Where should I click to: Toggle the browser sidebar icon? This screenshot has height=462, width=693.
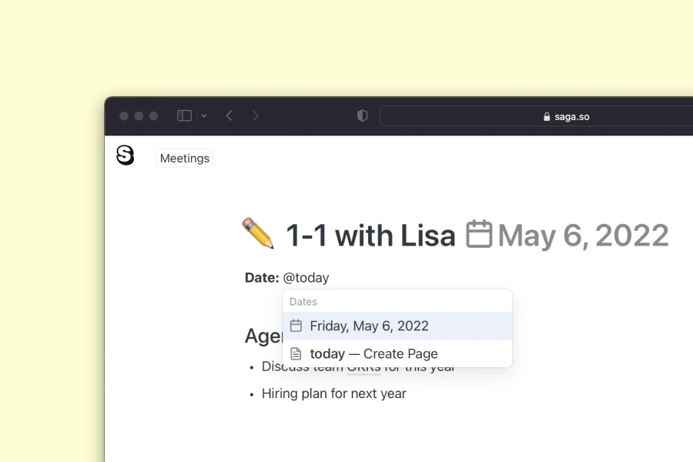[x=184, y=115]
